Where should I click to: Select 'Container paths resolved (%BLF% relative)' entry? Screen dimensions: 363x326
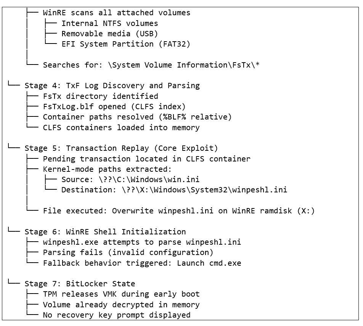[137, 117]
